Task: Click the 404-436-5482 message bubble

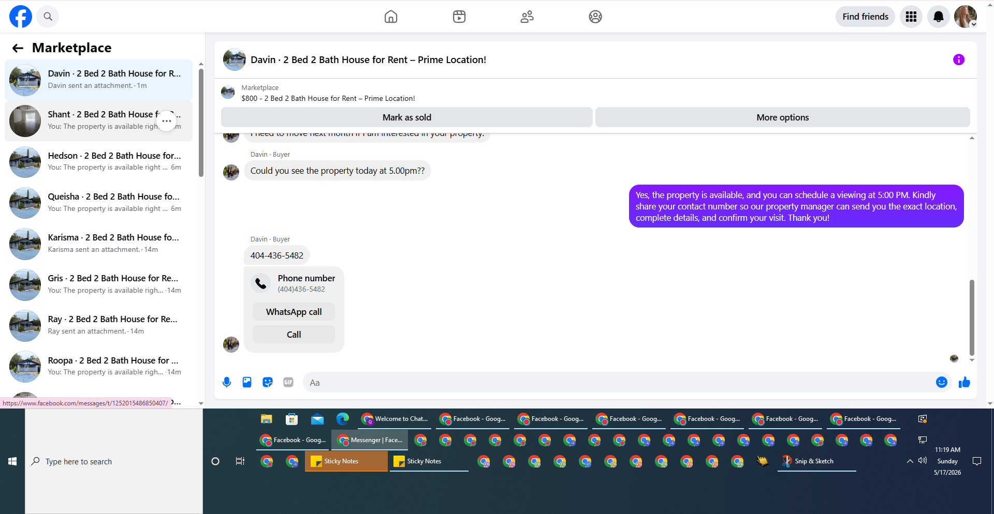Action: coord(277,255)
